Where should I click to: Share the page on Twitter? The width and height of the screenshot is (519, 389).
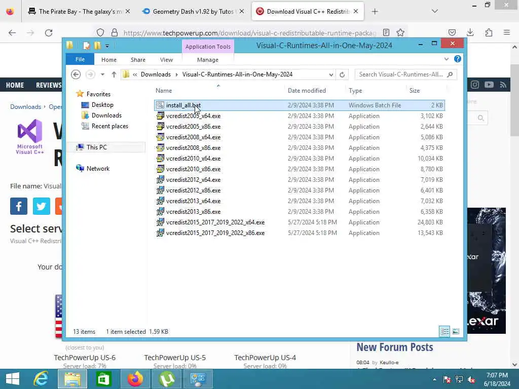42,206
